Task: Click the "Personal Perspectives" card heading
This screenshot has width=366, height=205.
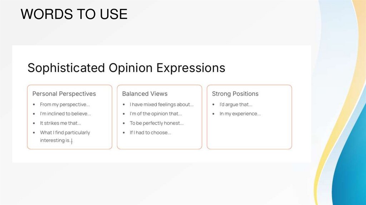Action: [x=64, y=94]
